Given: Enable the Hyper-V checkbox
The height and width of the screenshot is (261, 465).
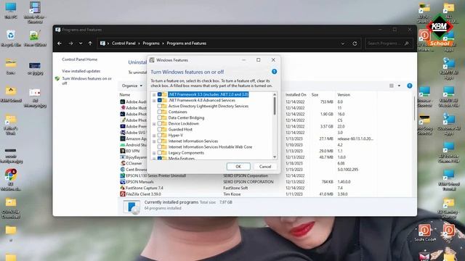Looking at the screenshot, I should click(160, 136).
